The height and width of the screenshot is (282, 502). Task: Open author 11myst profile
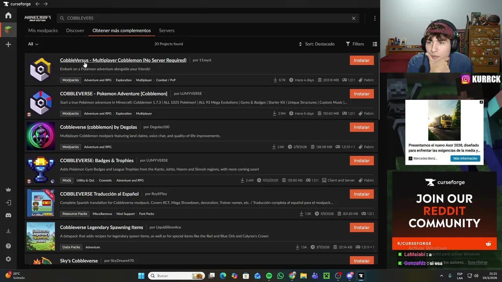pyautogui.click(x=205, y=60)
